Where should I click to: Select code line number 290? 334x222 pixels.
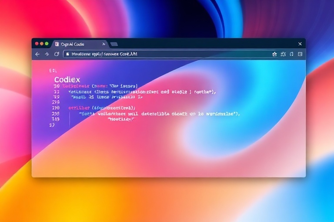(56, 108)
